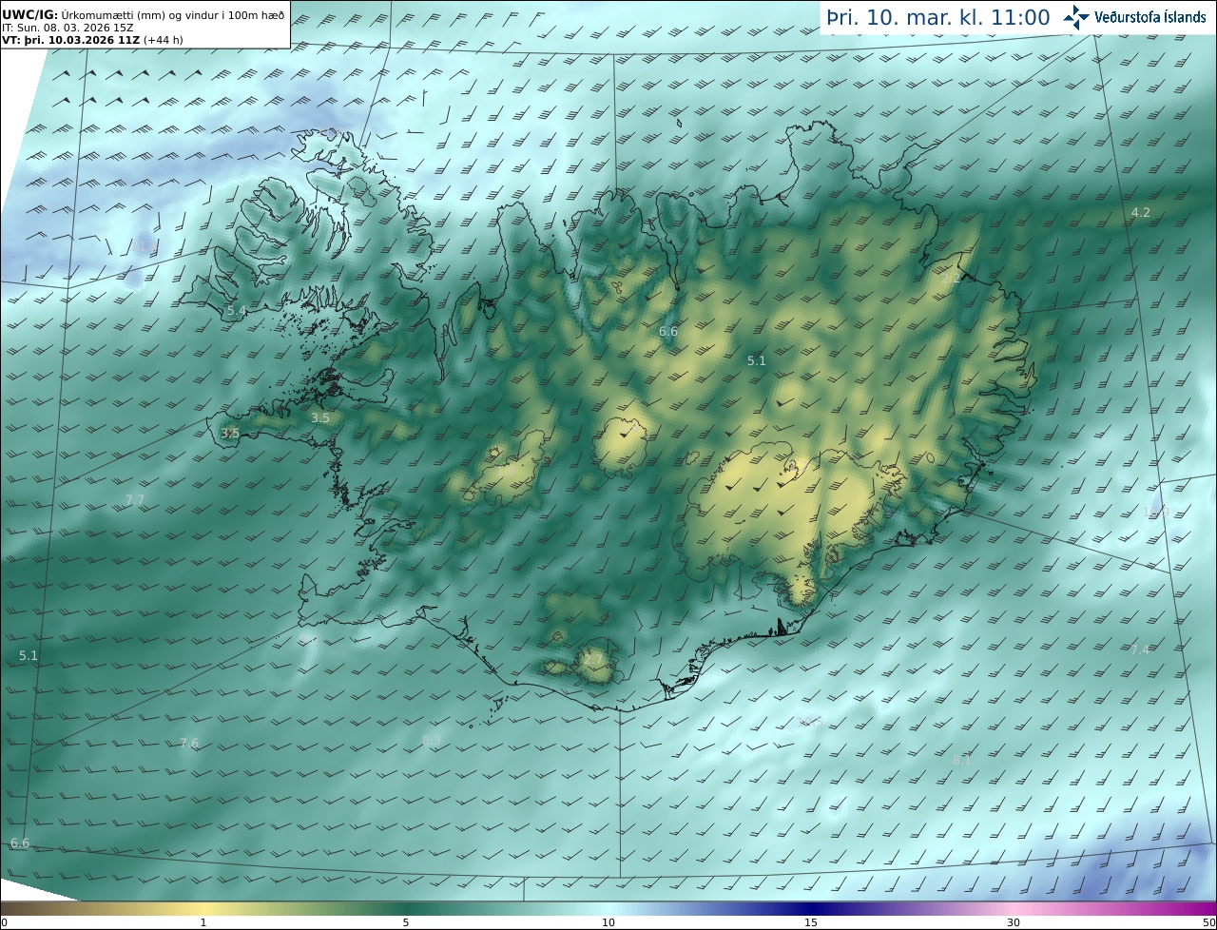Click the 2.7 value over the yellow glacier patch
Screen dimensions: 1217x930
click(x=593, y=659)
